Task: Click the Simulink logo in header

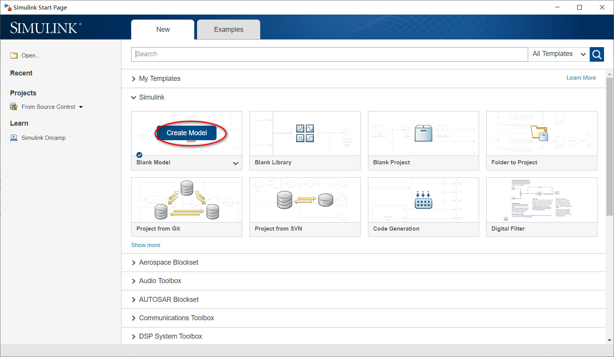Action: tap(46, 28)
